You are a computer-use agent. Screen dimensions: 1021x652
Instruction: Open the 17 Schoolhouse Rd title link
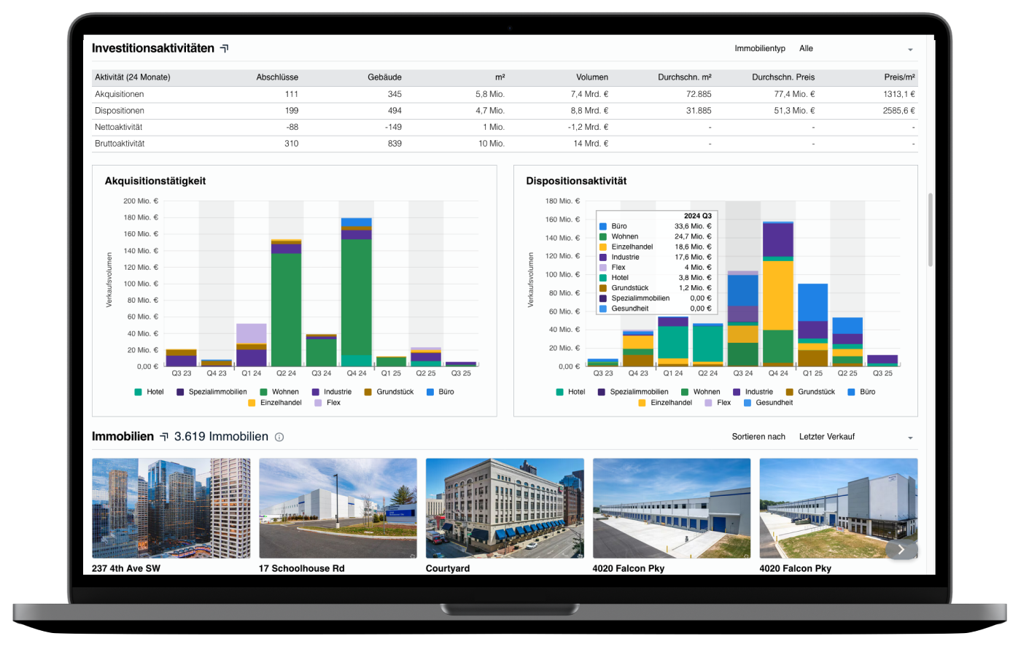click(301, 568)
